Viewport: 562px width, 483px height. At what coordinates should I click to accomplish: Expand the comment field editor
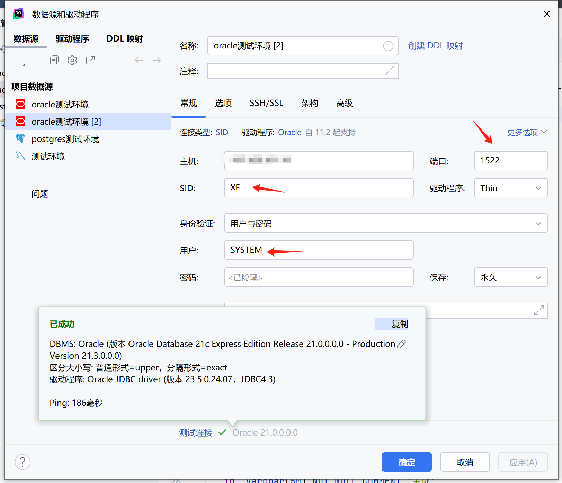(390, 71)
